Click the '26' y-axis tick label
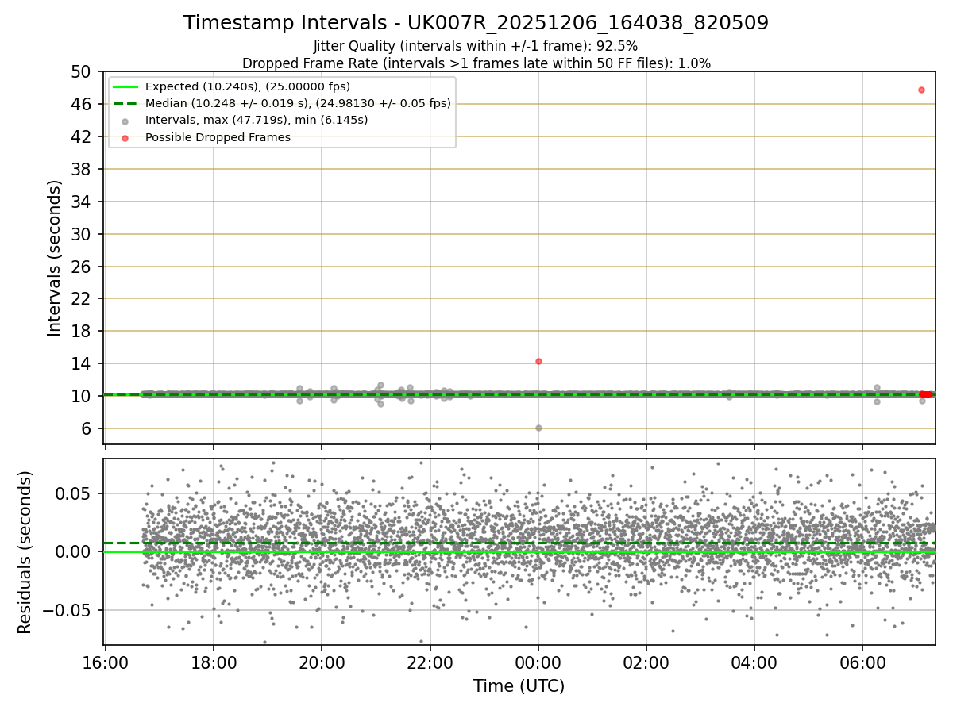This screenshot has height=714, width=953. pyautogui.click(x=82, y=267)
